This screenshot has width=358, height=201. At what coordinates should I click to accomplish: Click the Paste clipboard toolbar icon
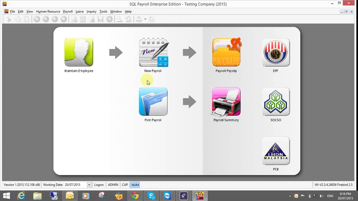(27, 19)
